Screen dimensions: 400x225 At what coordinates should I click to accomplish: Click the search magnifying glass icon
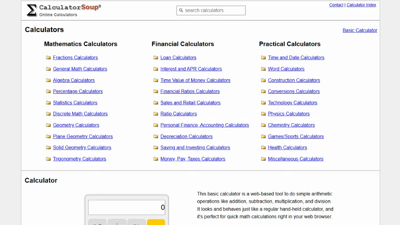181,10
